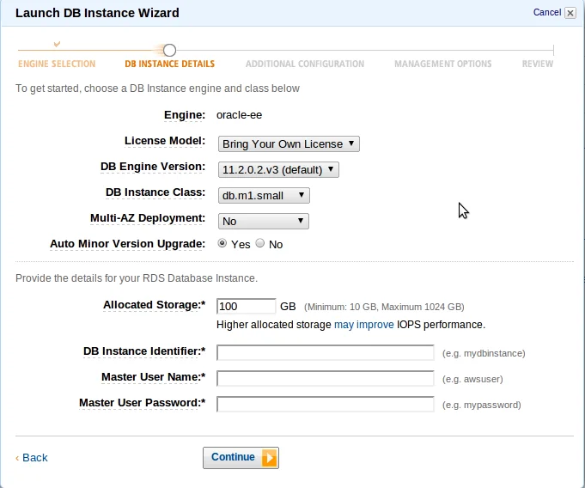Close the wizard with the X icon
The width and height of the screenshot is (585, 488).
(x=570, y=13)
